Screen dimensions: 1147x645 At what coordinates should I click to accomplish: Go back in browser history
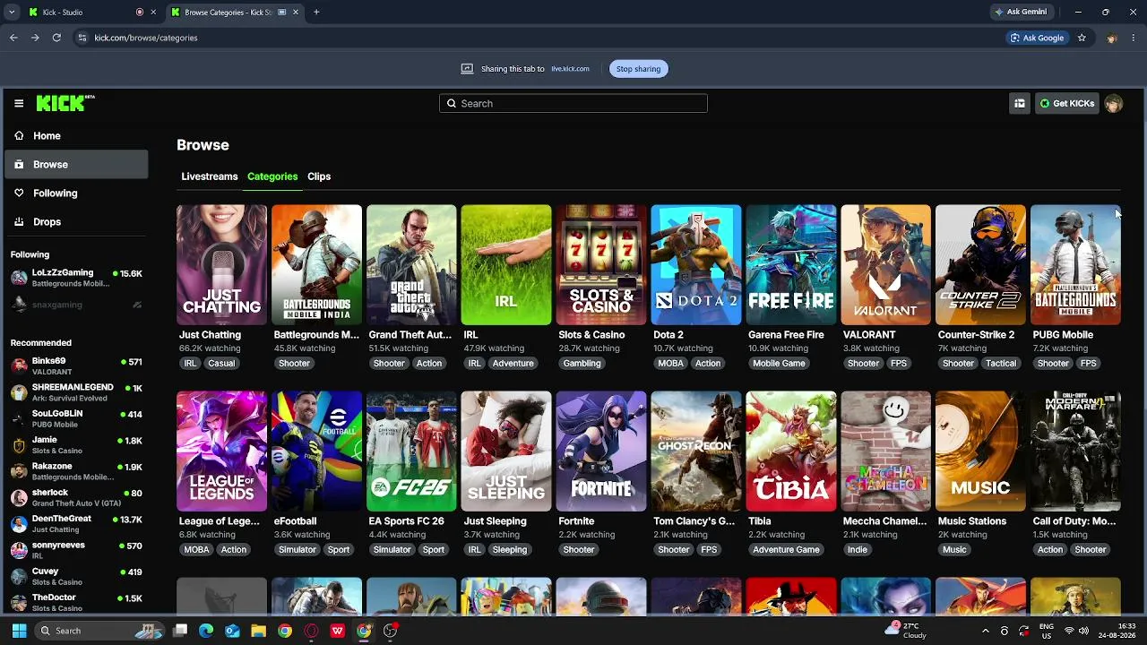[x=13, y=38]
